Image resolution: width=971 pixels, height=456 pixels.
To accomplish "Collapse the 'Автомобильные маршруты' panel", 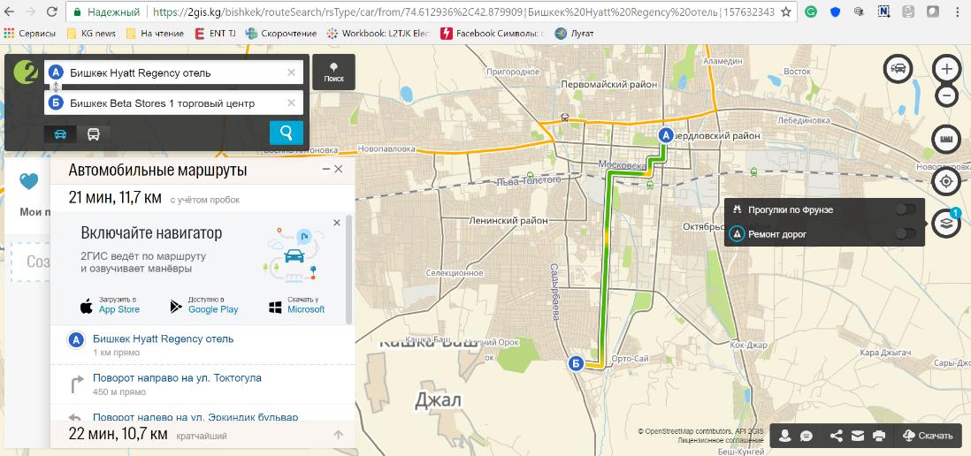I will coord(325,169).
